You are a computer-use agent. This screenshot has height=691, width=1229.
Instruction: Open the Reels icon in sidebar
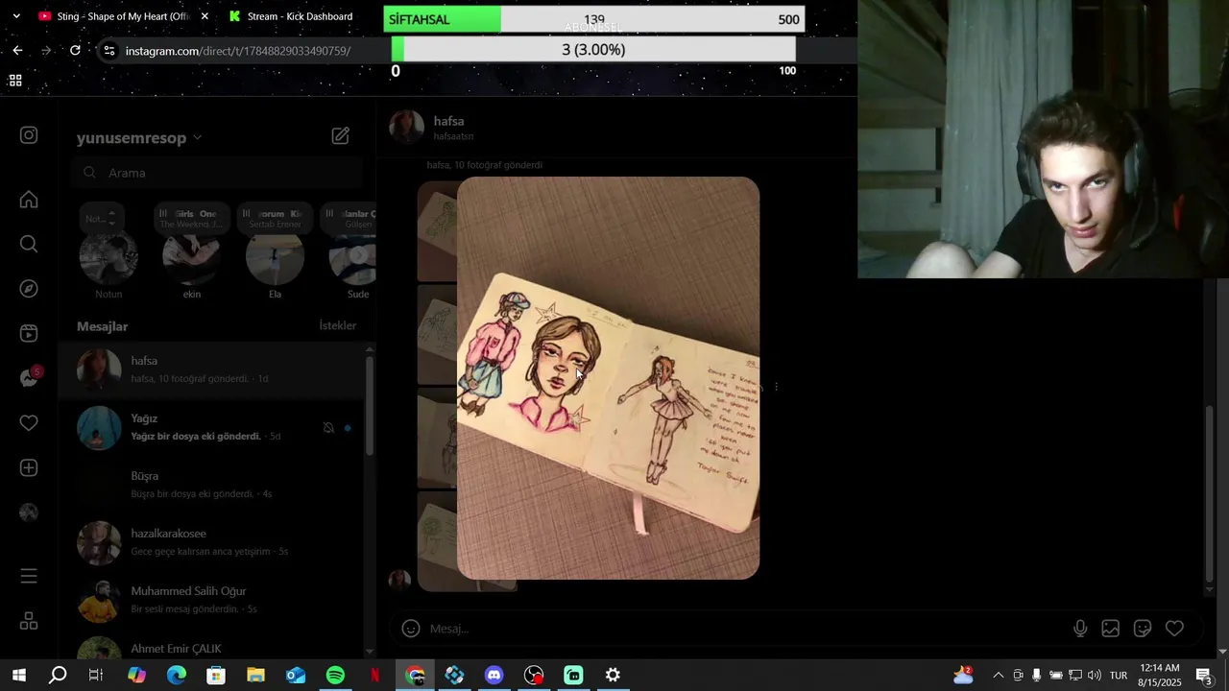[29, 333]
